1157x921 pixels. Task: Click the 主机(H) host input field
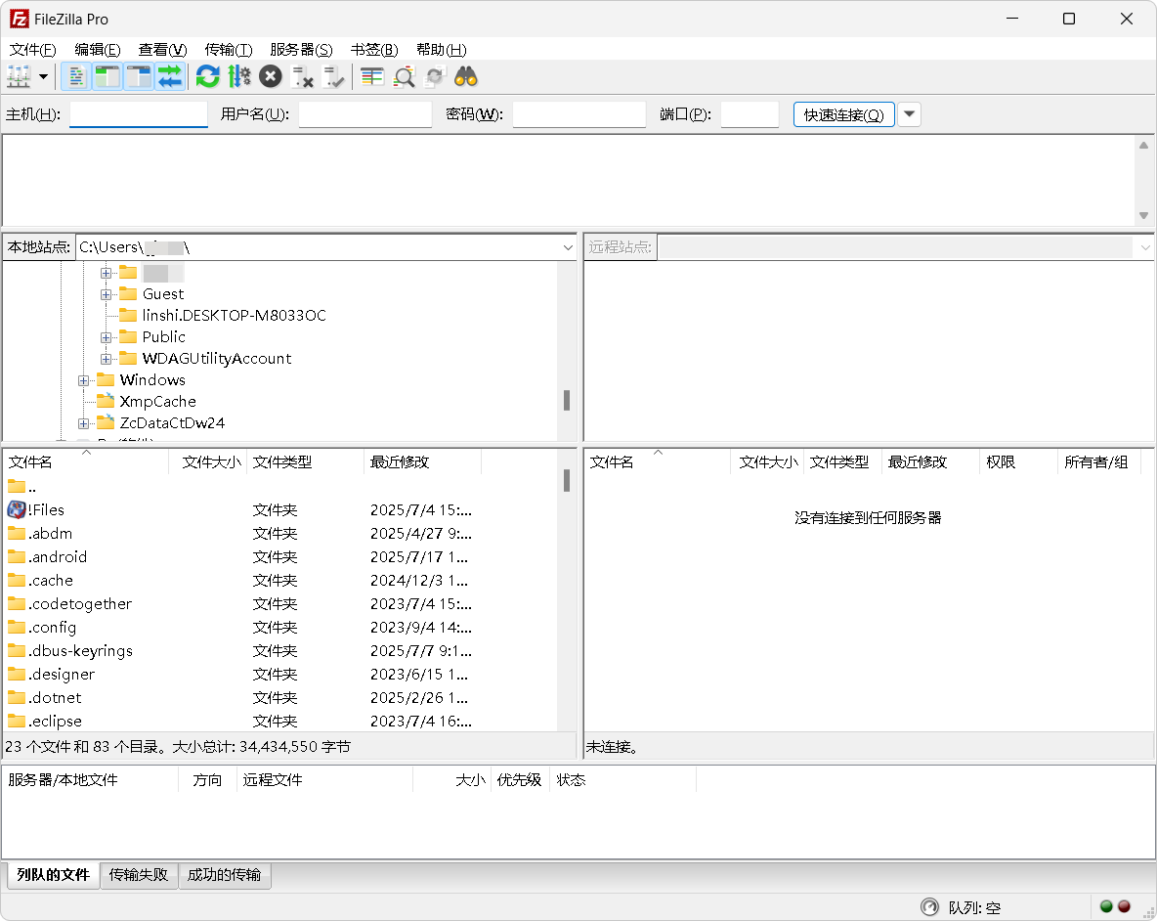pos(139,114)
